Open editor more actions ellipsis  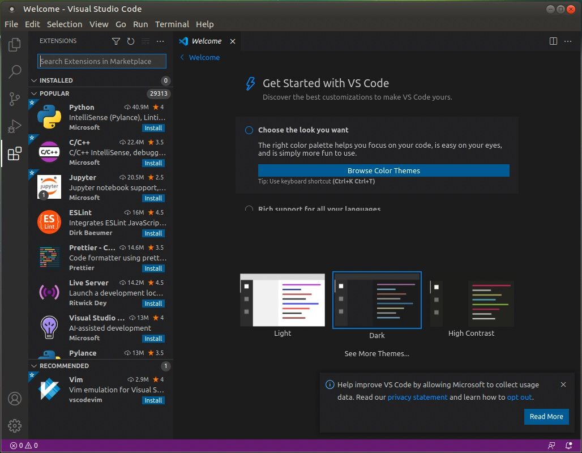568,41
